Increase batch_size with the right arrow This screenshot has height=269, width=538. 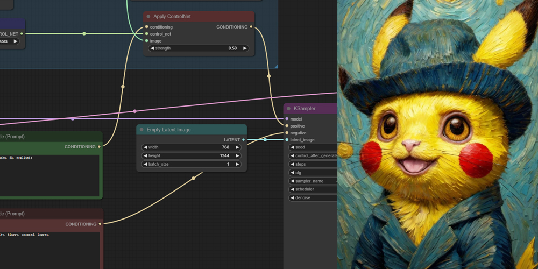coord(237,164)
